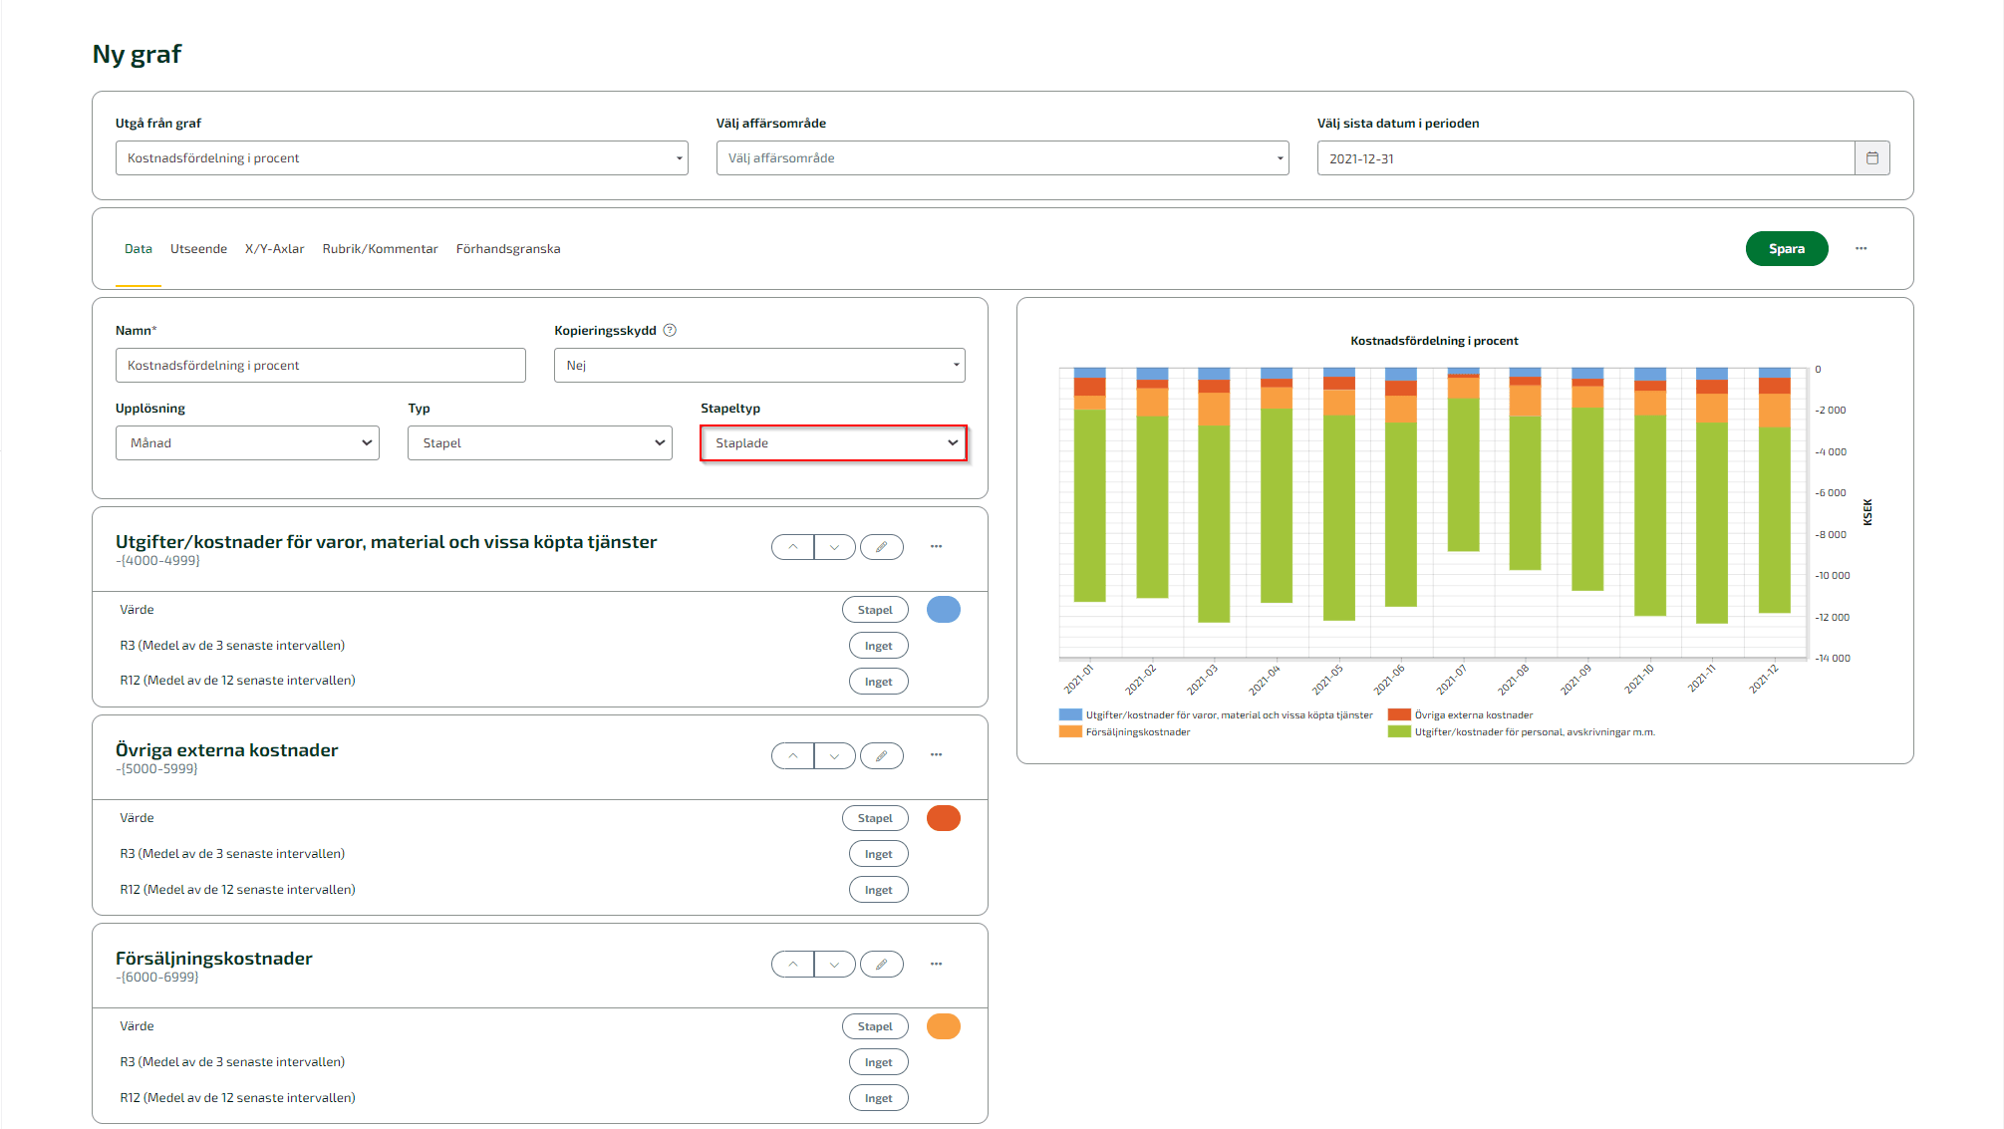Move Försäljningskostnader series up
Viewport: 2004px width, 1129px height.
pos(792,964)
